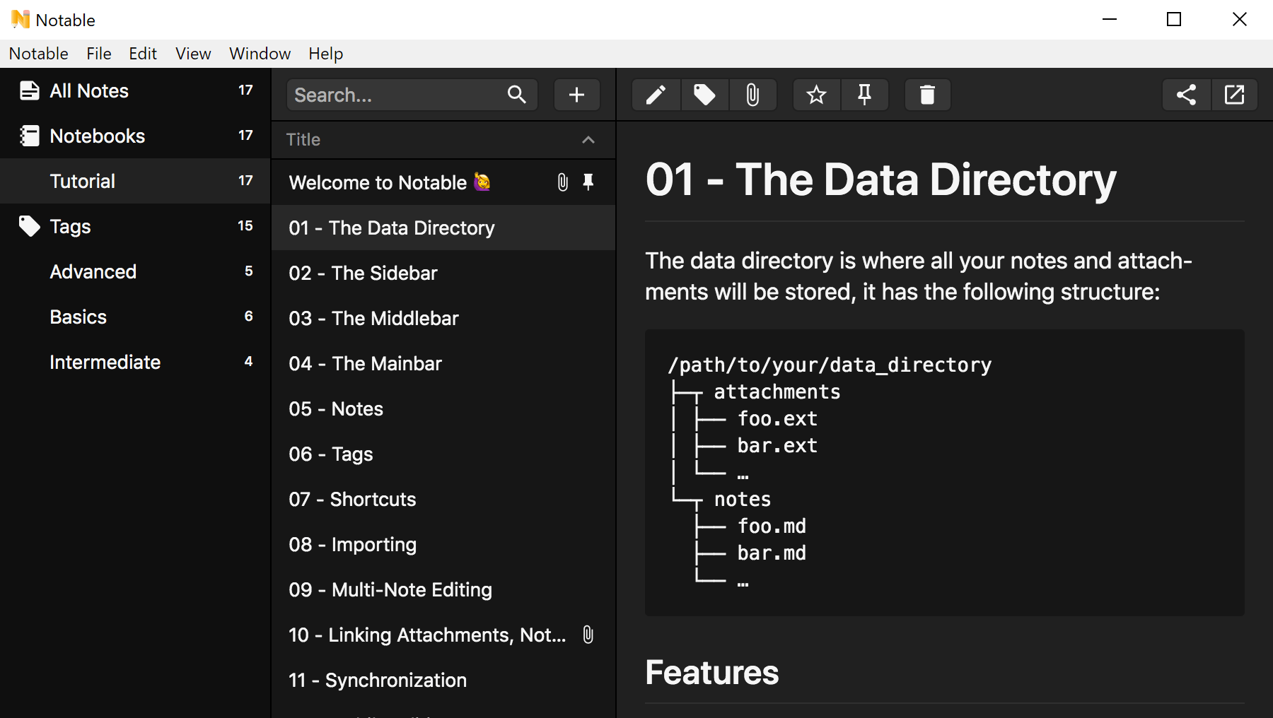Open note 01 - The Data Directory

click(x=443, y=228)
